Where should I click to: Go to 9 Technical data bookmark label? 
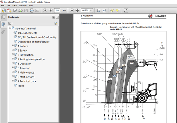tap(27, 81)
